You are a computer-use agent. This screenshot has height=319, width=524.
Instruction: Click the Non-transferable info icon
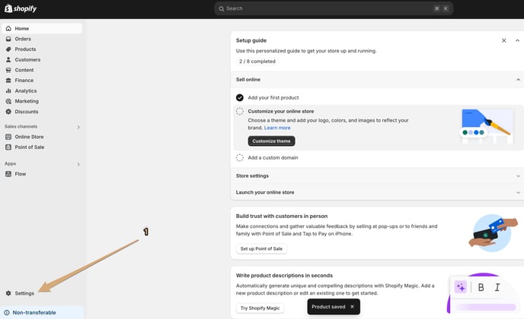click(x=7, y=313)
